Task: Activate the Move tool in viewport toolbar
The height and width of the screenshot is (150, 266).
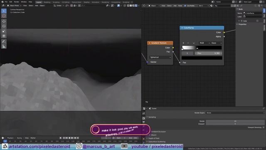Action: (x=4, y=21)
